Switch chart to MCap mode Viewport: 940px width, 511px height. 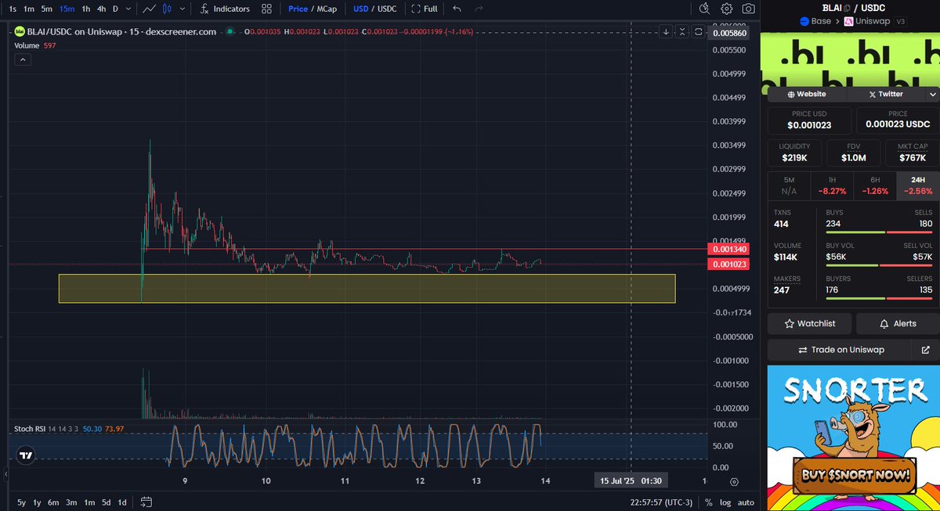pyautogui.click(x=326, y=9)
